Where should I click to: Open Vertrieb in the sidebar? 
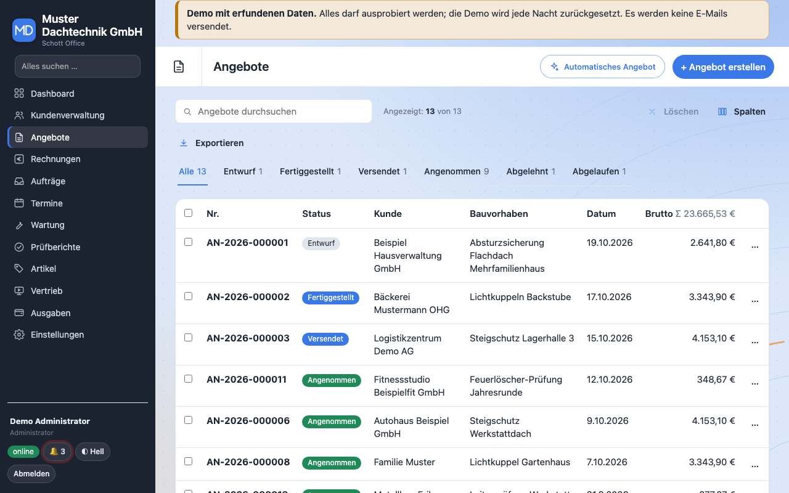78,291
